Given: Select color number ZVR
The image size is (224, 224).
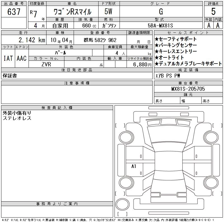Looking at the screenshot, I should point(46,64).
